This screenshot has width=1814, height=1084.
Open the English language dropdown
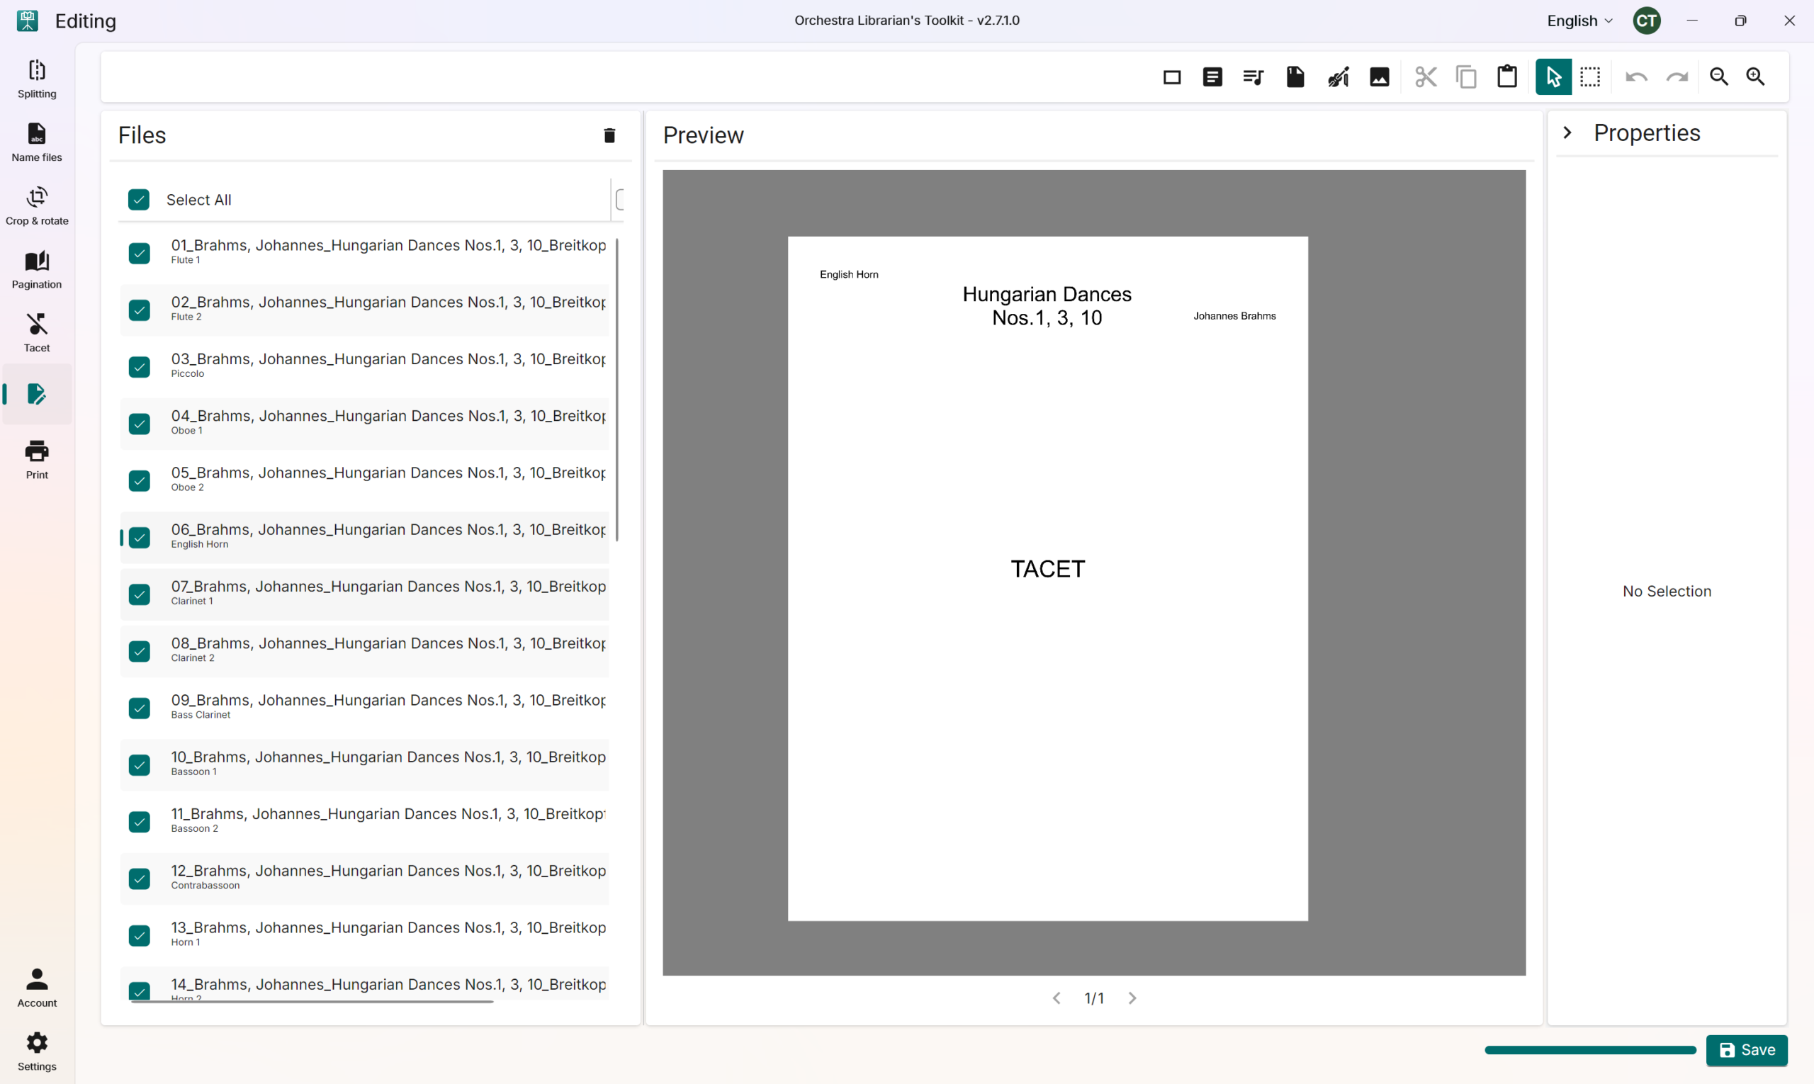(x=1579, y=21)
